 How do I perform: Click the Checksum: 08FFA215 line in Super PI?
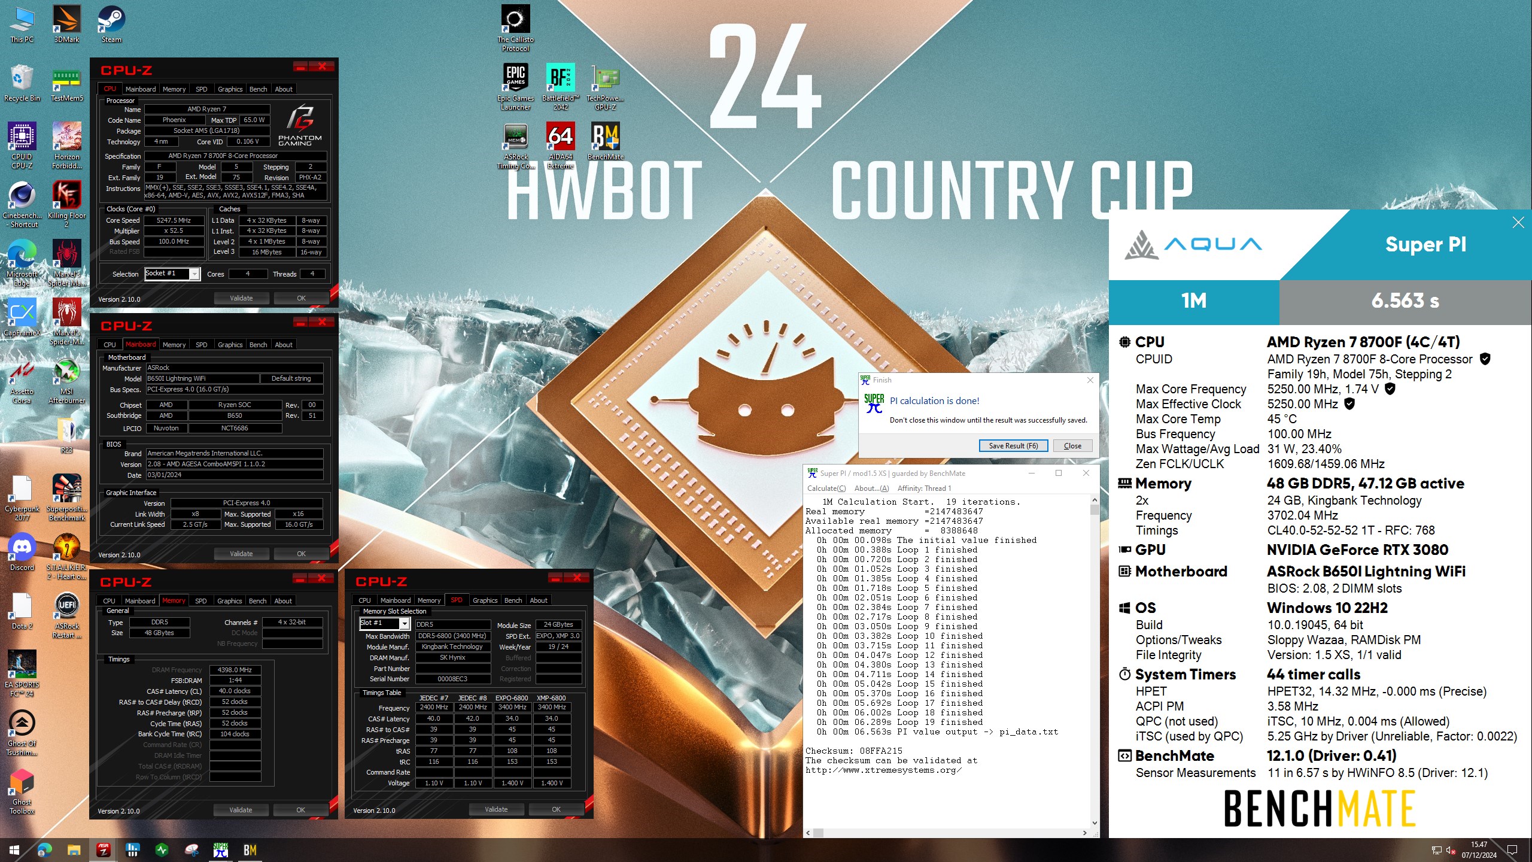pos(854,751)
